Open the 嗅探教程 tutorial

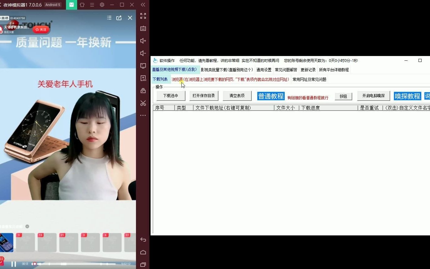point(408,96)
